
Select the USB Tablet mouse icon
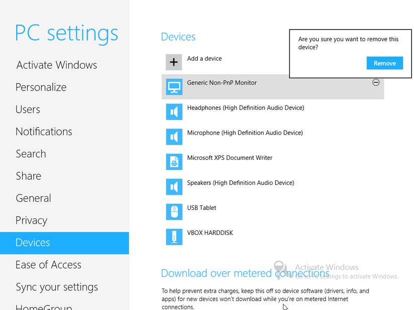[x=174, y=212]
